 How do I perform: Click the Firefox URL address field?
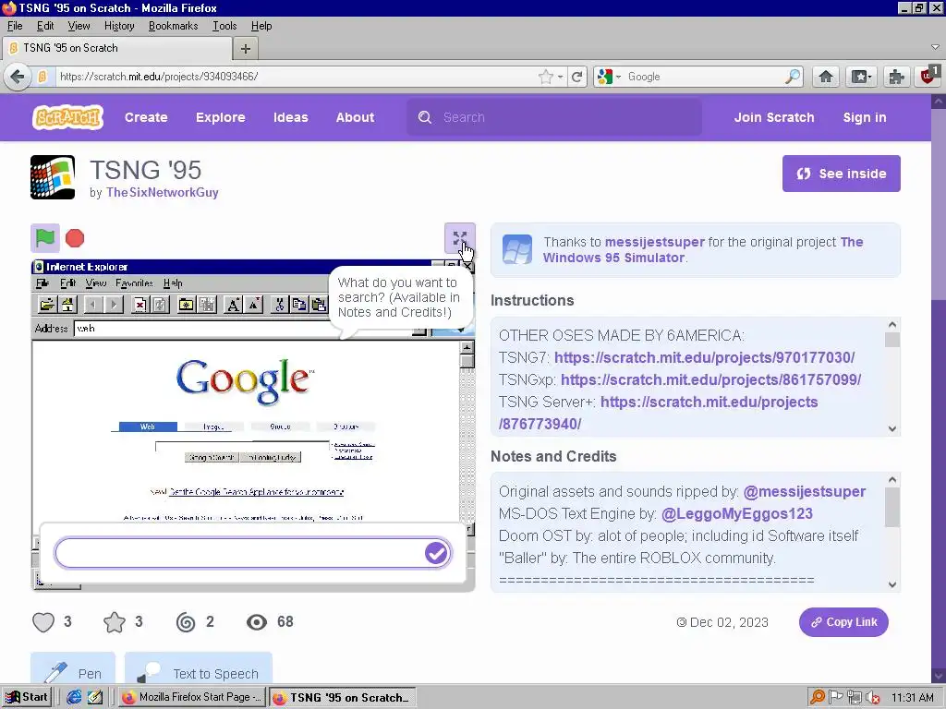click(x=296, y=77)
